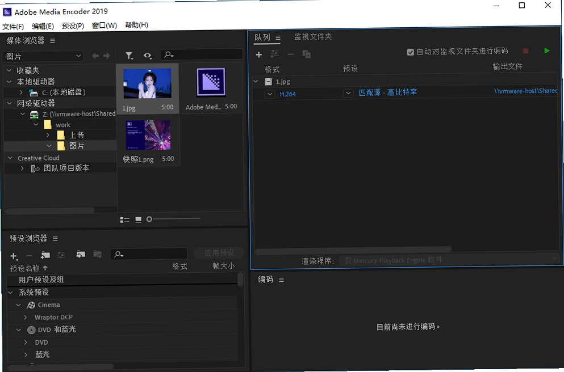Collapse the 系统预设 group
The image size is (564, 372).
tap(10, 293)
